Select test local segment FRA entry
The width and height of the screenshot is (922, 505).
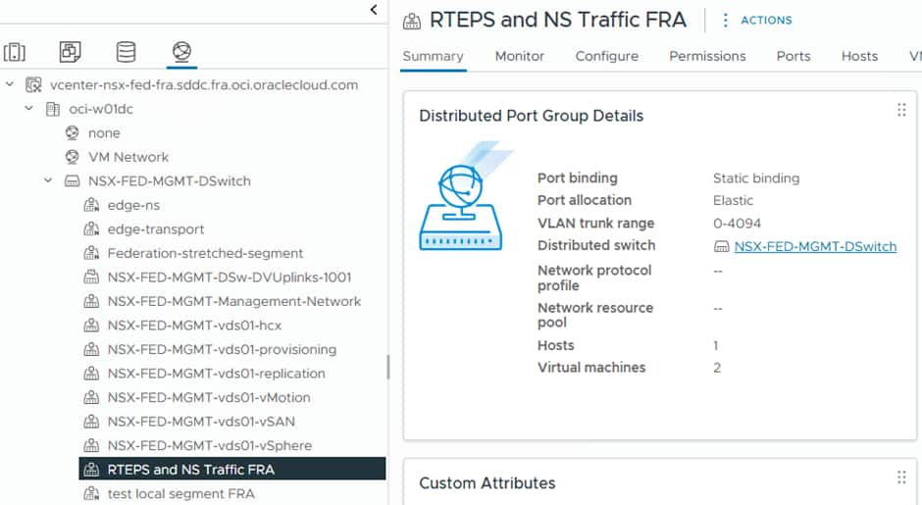coord(181,494)
